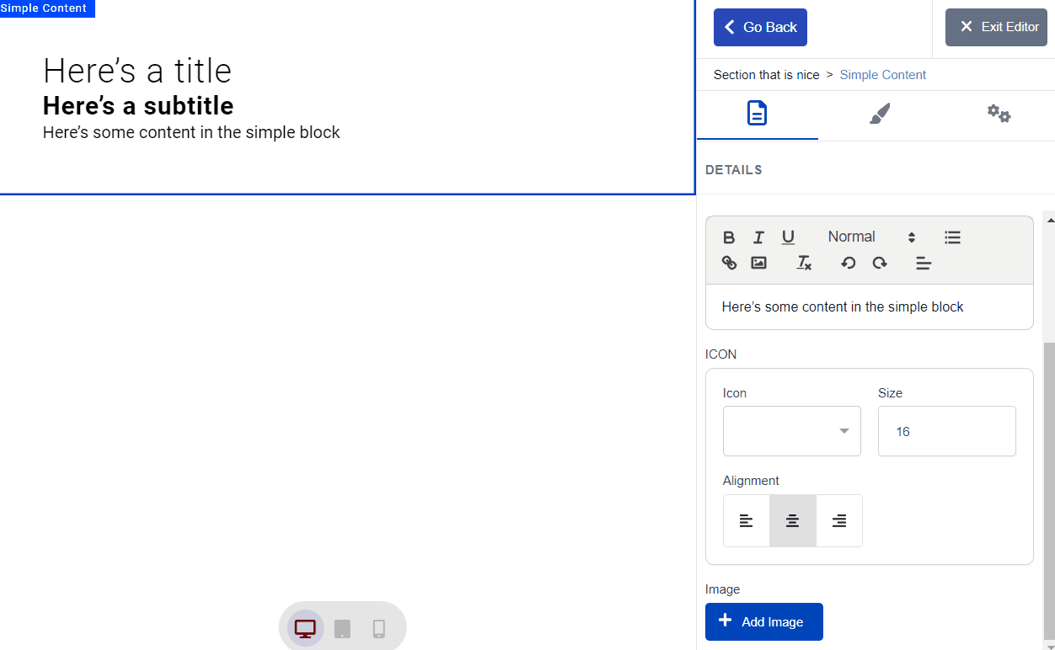The height and width of the screenshot is (650, 1055).
Task: Redo the last change
Action: pos(880,263)
